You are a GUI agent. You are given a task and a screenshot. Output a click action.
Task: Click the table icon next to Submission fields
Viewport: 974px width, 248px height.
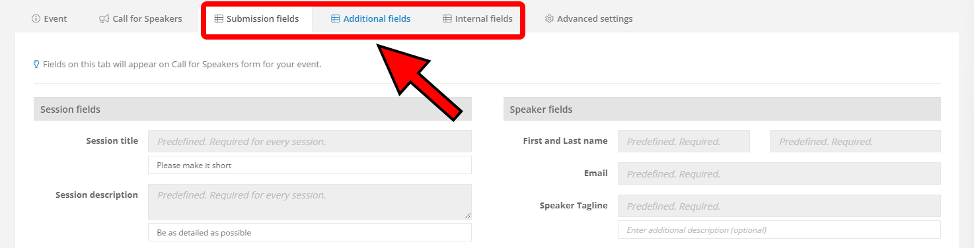click(x=219, y=19)
